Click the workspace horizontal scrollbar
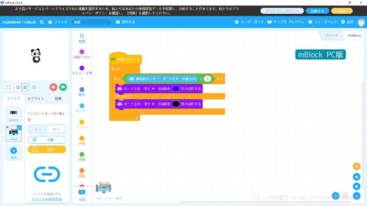Screen dimensions: 367x206 tap(265, 202)
